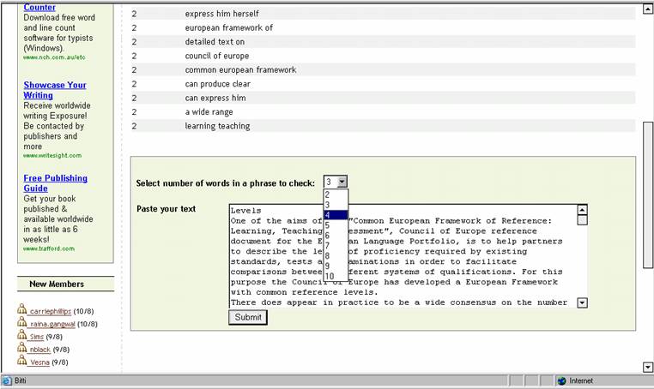654x389 pixels.
Task: Open the Counter ad link
Action: tap(39, 7)
